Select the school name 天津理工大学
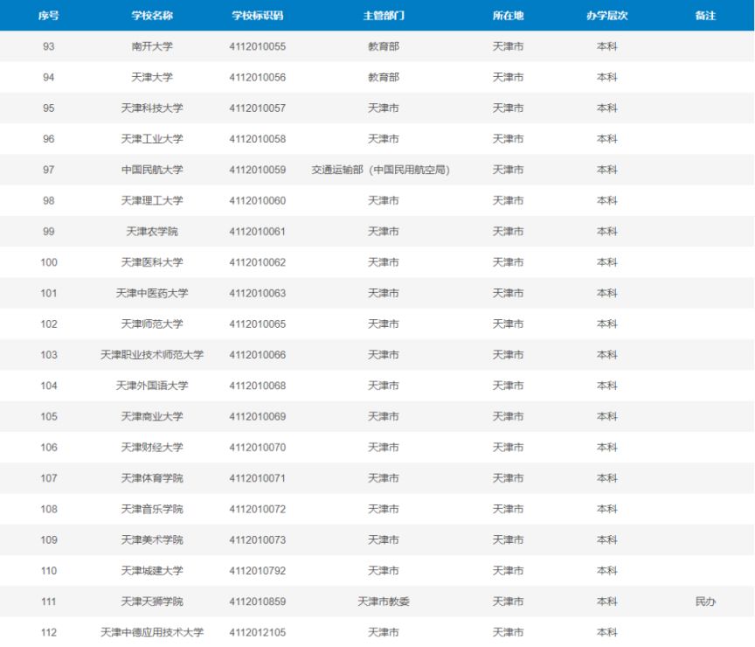The height and width of the screenshot is (647, 755). [x=152, y=200]
